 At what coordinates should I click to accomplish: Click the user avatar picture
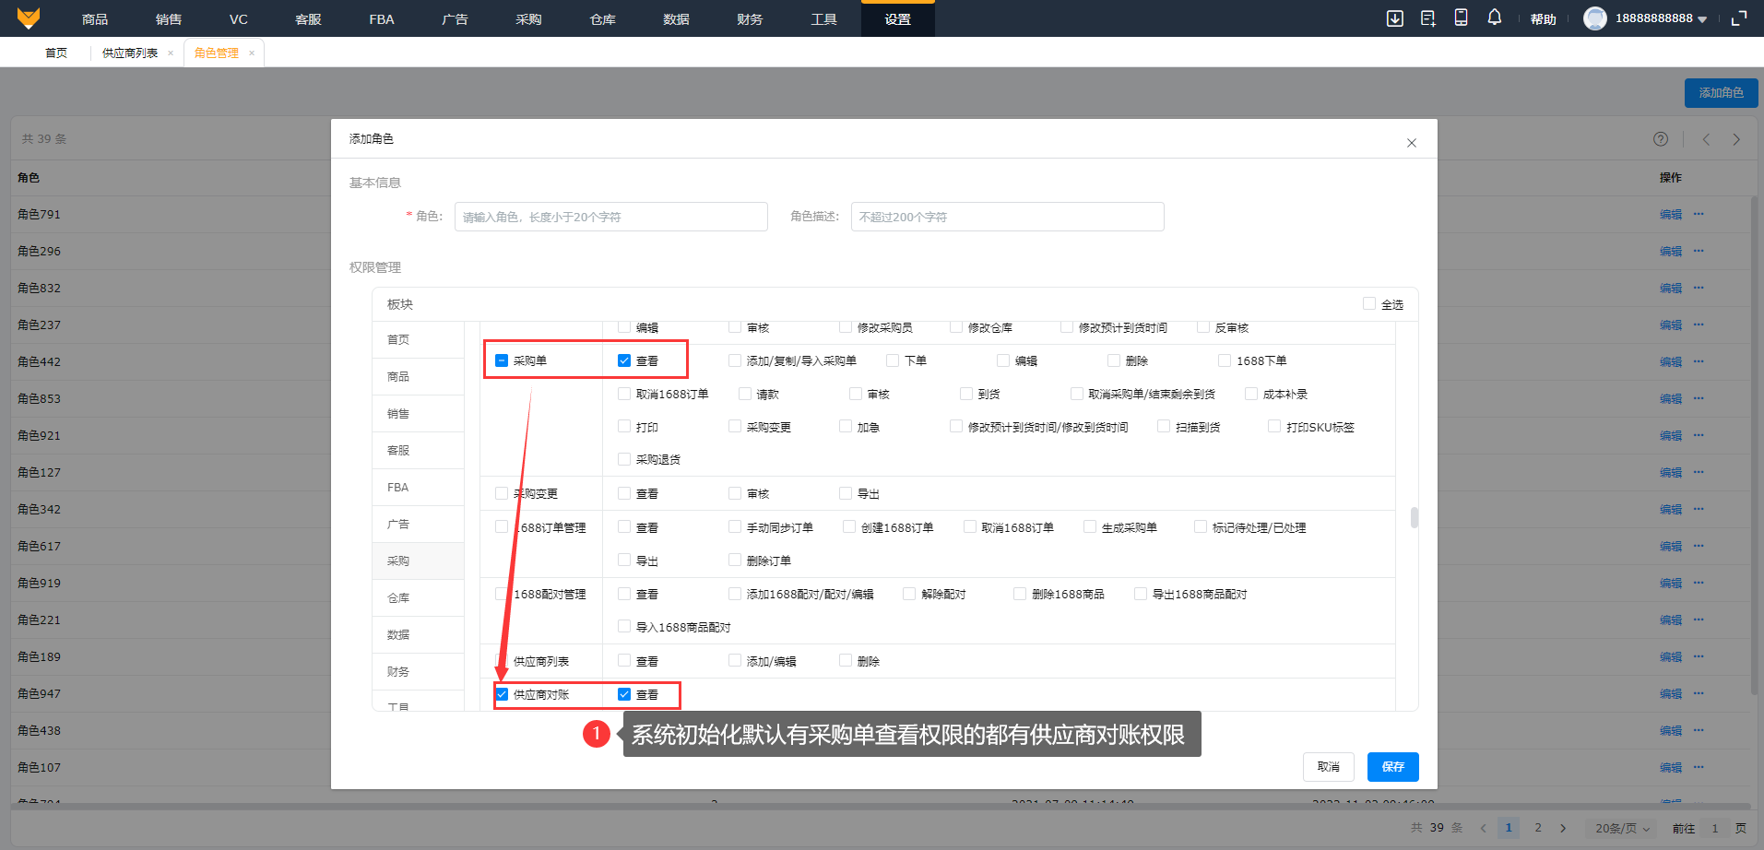(x=1594, y=18)
